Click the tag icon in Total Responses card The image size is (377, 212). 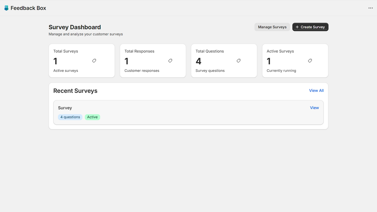(x=170, y=61)
